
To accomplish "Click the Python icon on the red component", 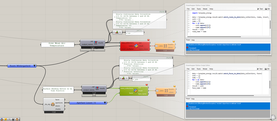I will tap(136, 46).
